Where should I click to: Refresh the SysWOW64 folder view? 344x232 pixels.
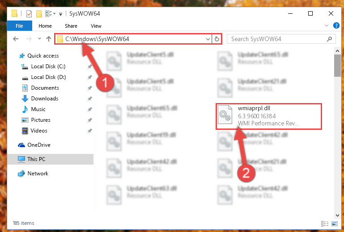tap(217, 39)
